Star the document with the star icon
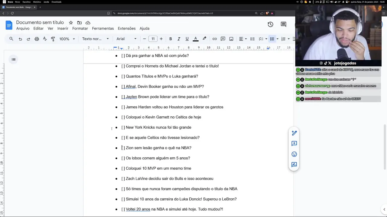 click(x=71, y=23)
